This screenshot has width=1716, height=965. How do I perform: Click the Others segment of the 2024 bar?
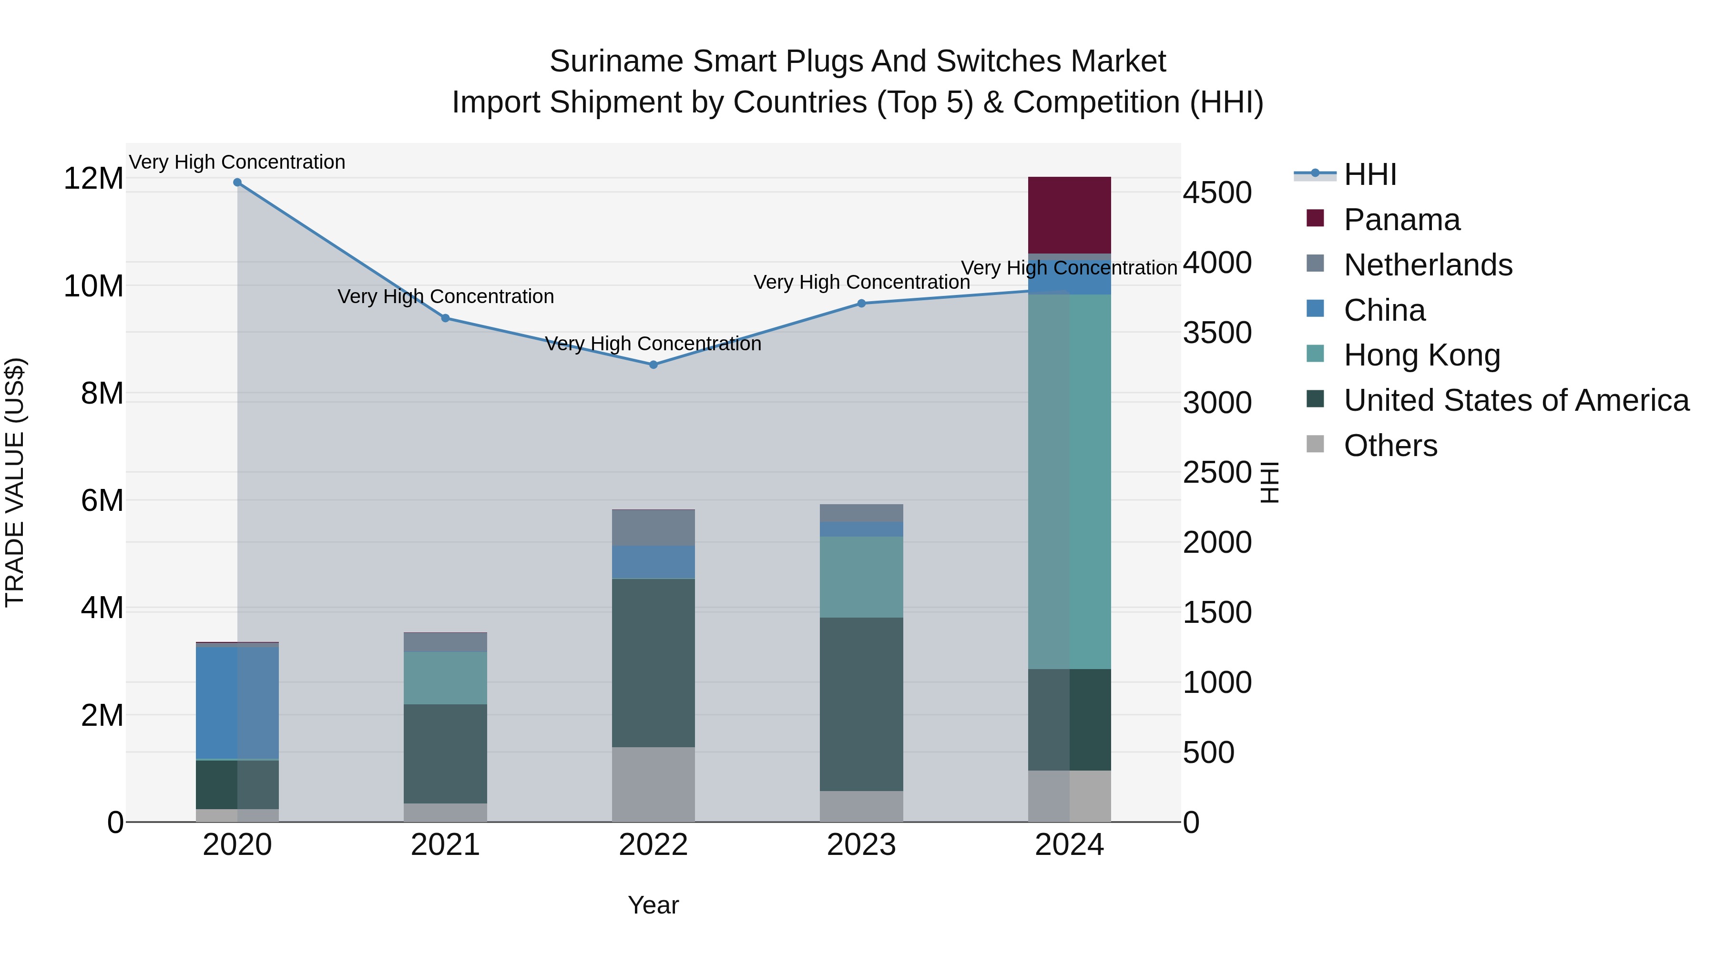pyautogui.click(x=1070, y=796)
